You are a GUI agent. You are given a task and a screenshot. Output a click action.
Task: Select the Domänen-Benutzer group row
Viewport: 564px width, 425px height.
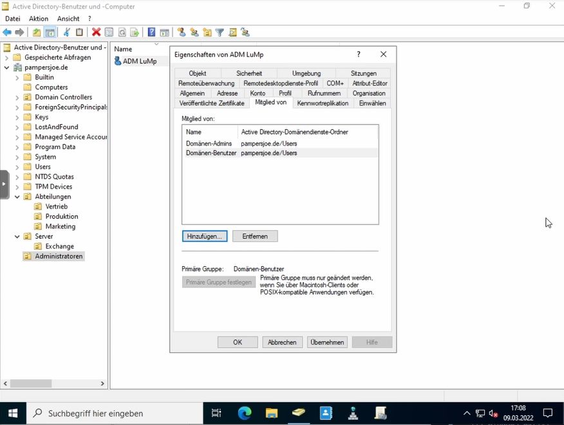280,153
